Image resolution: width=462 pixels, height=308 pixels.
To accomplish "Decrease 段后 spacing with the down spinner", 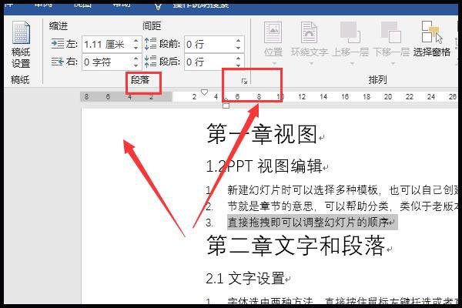I will click(238, 65).
